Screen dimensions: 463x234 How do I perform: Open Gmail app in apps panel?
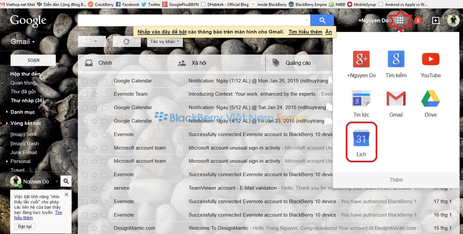(396, 104)
